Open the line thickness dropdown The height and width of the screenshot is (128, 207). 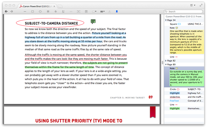[x=102, y=12]
